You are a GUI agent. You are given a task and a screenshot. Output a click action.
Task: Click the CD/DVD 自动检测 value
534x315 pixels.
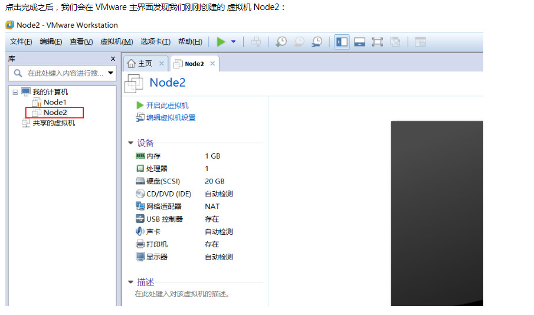219,193
